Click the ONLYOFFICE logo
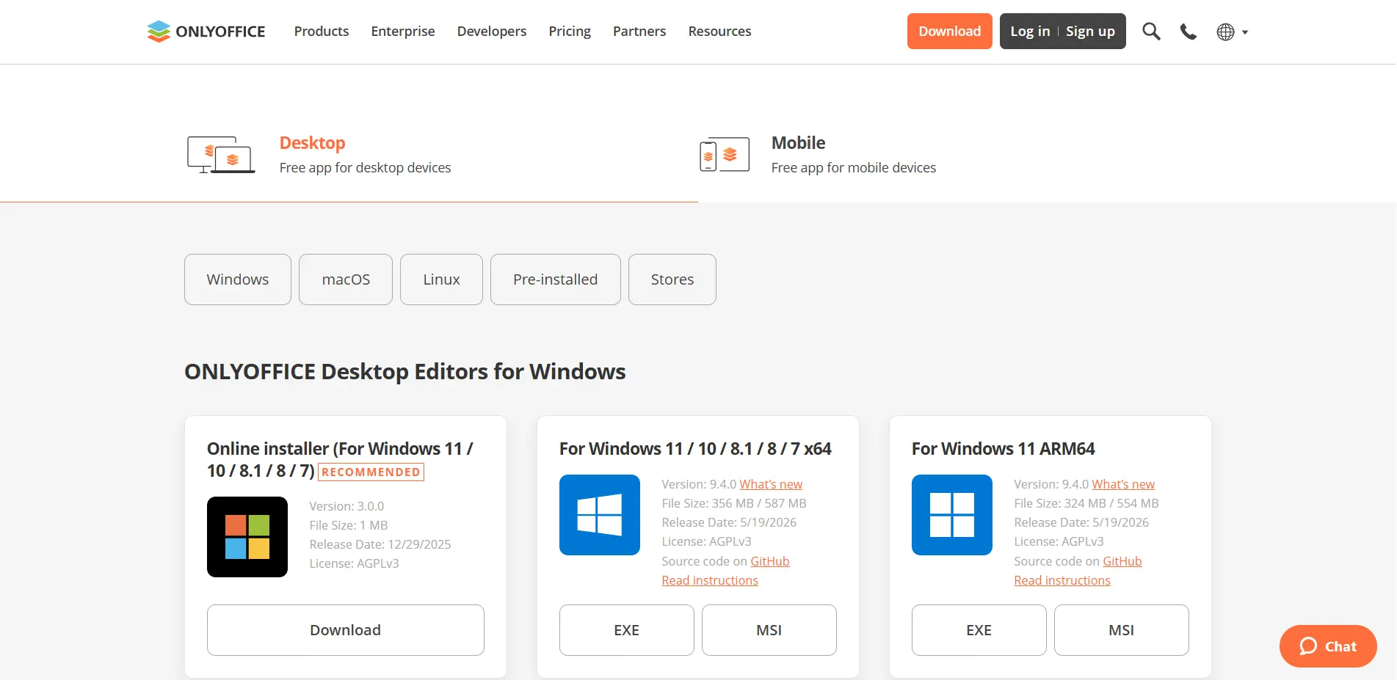 pos(206,32)
